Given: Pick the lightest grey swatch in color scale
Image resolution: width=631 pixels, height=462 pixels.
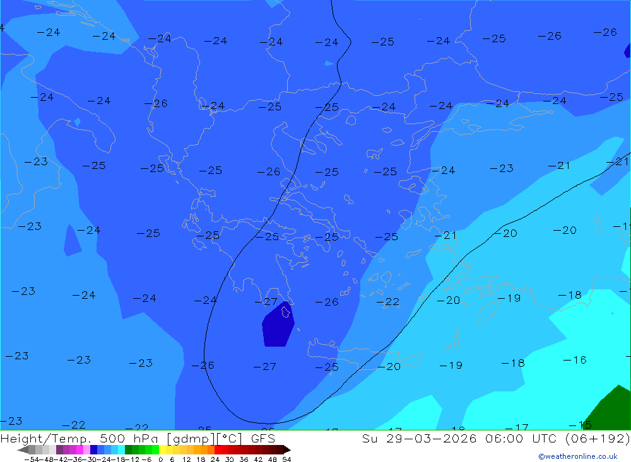Looking at the screenshot, I should point(52,449).
